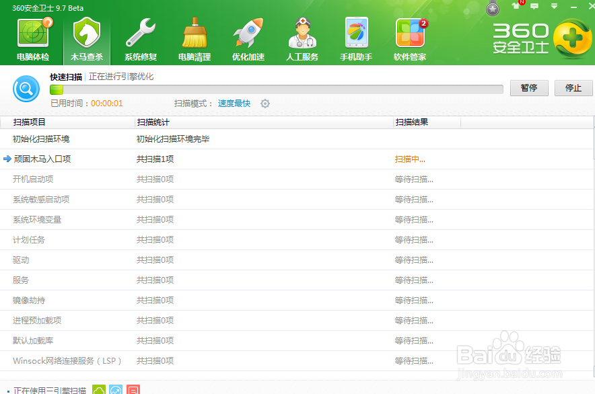Viewport: 595px width, 394px height.
Task: Open 手机助手 phone assistant icon
Action: click(x=355, y=37)
